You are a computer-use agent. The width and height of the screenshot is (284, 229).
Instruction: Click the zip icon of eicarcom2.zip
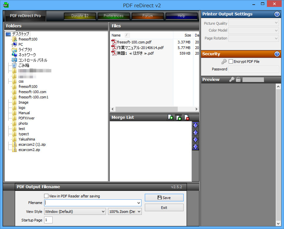[x=14, y=150]
